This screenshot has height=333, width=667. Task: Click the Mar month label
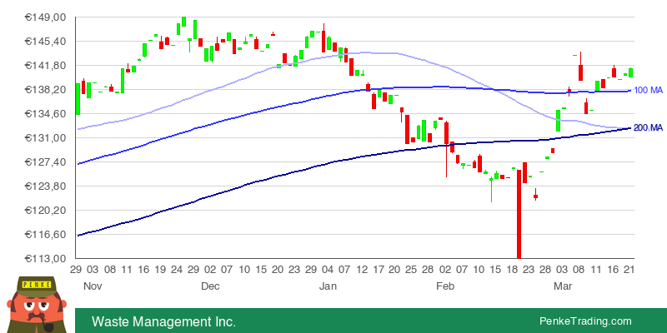click(x=562, y=286)
